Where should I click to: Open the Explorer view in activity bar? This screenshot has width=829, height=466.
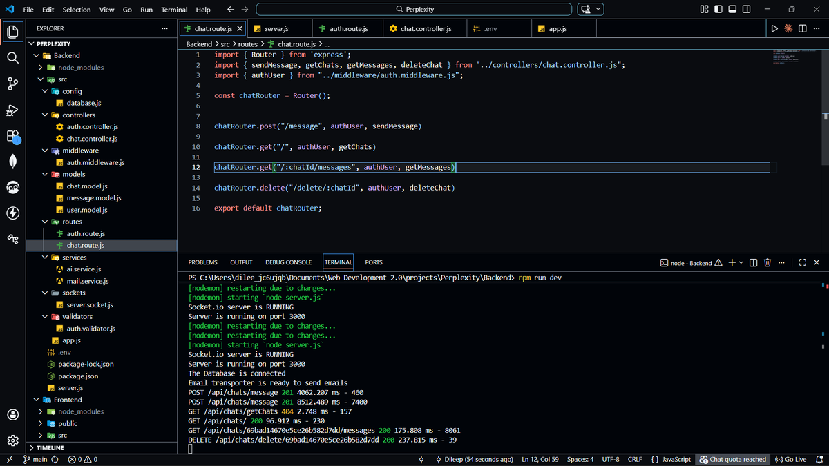12,32
